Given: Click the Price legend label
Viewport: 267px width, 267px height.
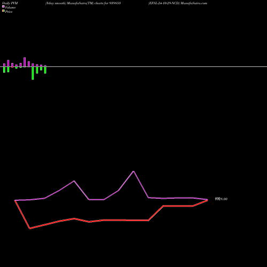Looking at the screenshot, I should click(9, 12).
